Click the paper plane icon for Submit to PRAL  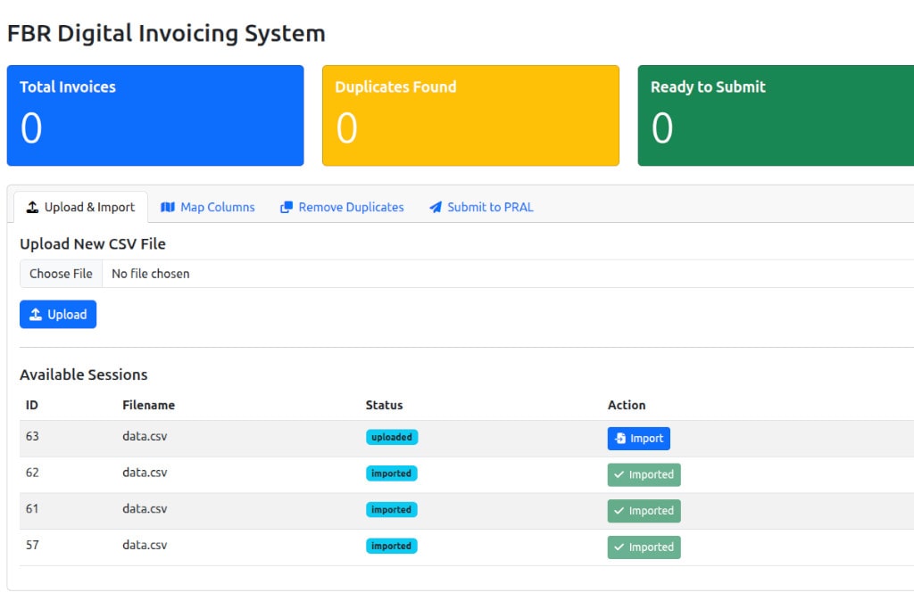436,207
